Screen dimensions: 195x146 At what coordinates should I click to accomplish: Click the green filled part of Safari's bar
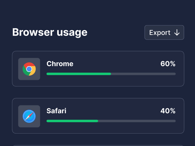pyautogui.click(x=72, y=121)
